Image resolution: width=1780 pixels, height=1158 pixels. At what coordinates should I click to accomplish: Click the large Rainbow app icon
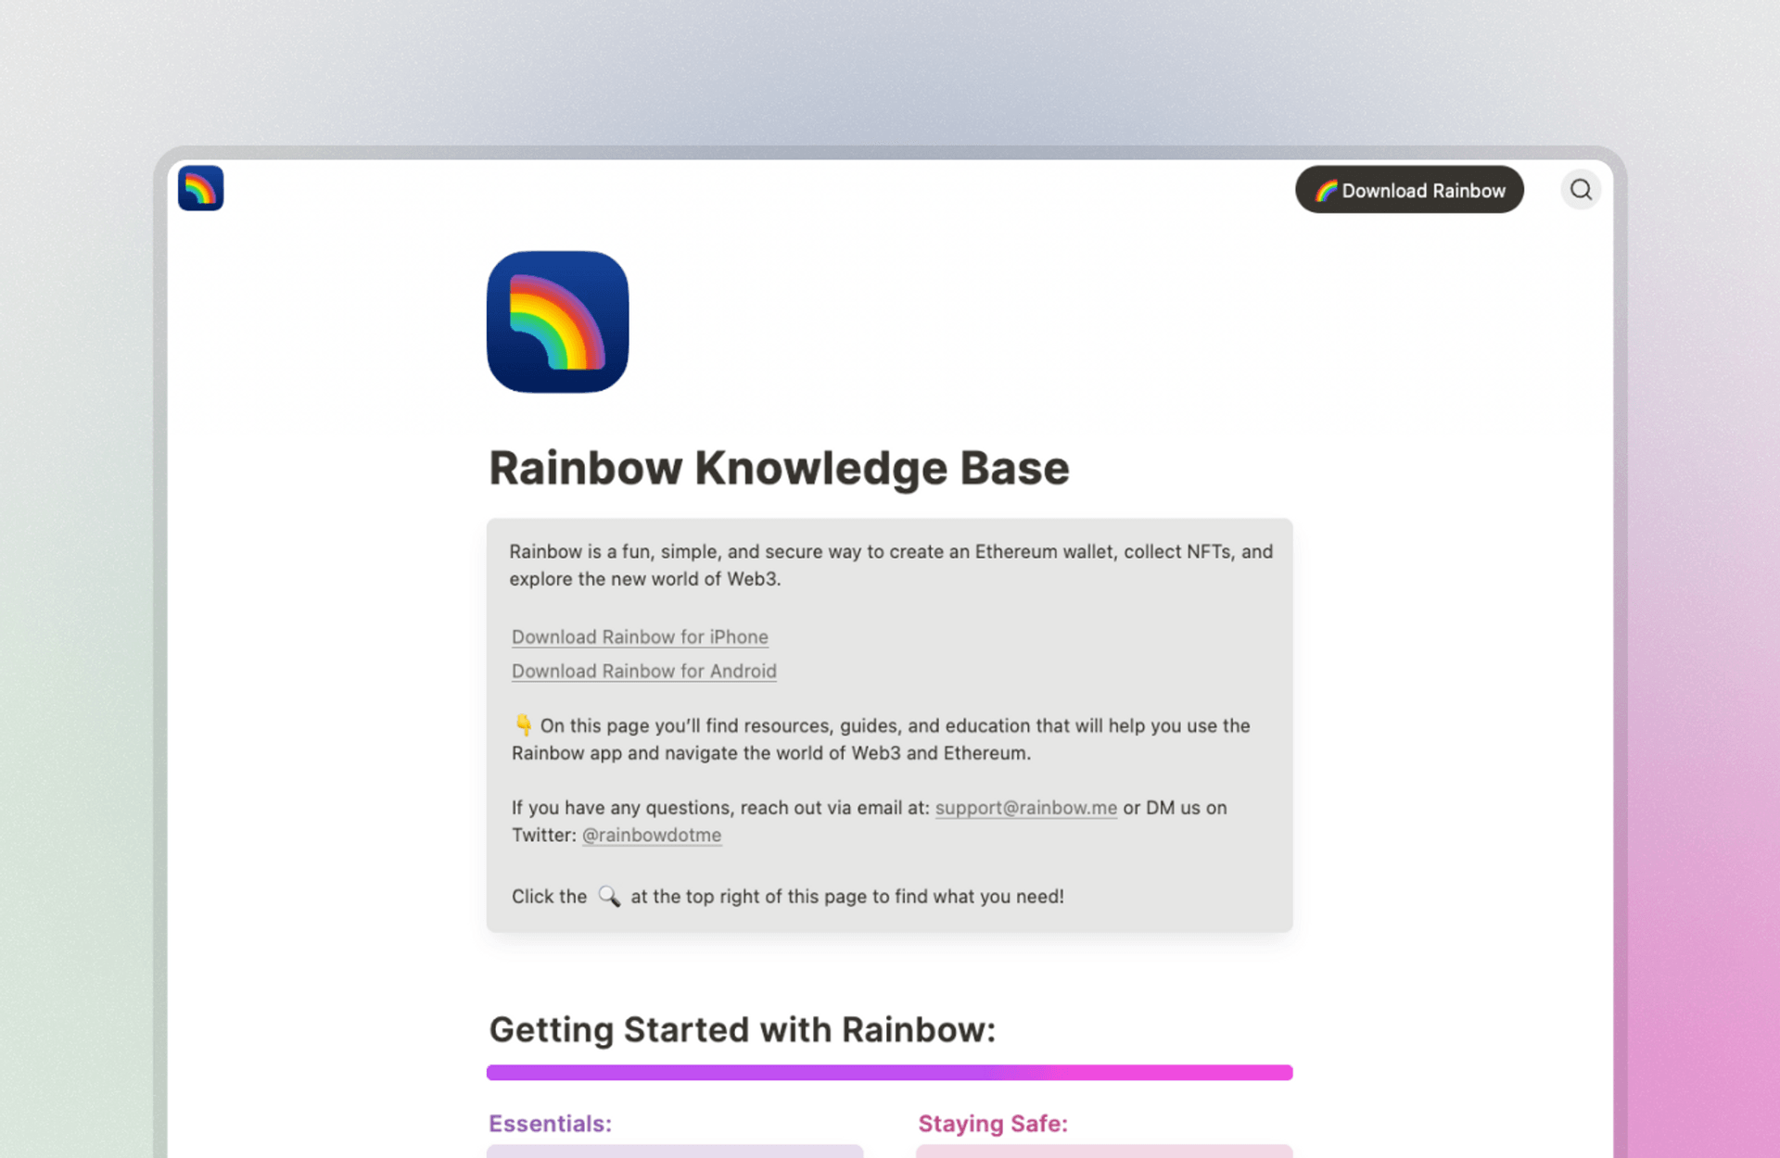point(557,321)
